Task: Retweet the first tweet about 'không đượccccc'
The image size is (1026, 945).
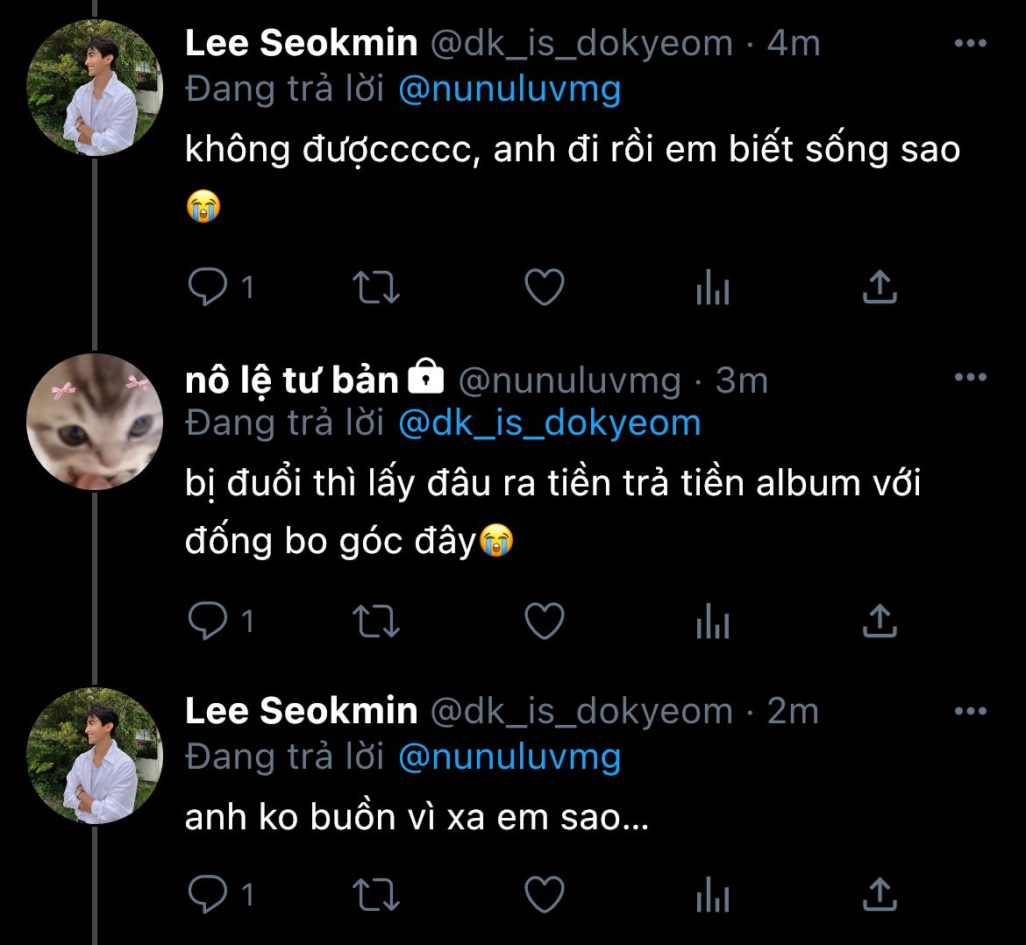Action: point(375,287)
